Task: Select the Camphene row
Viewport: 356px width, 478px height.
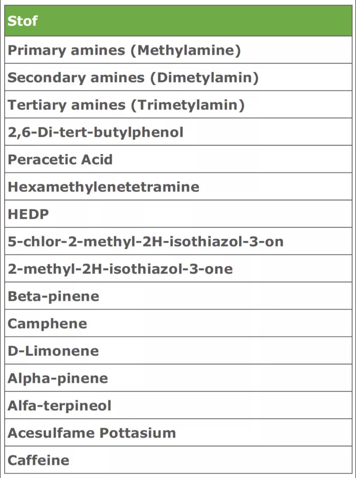Action: [48, 323]
